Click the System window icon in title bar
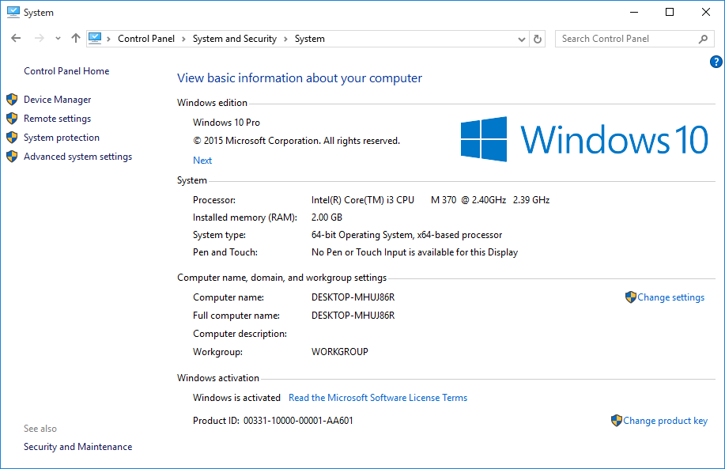 point(13,13)
